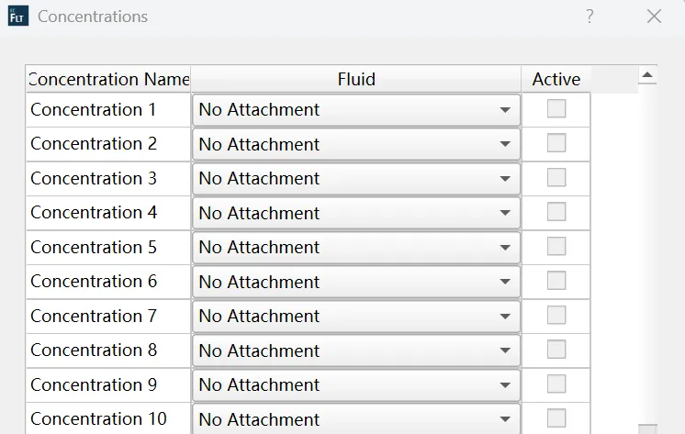Click the Concentration Name column header
This screenshot has width=685, height=434.
click(108, 79)
